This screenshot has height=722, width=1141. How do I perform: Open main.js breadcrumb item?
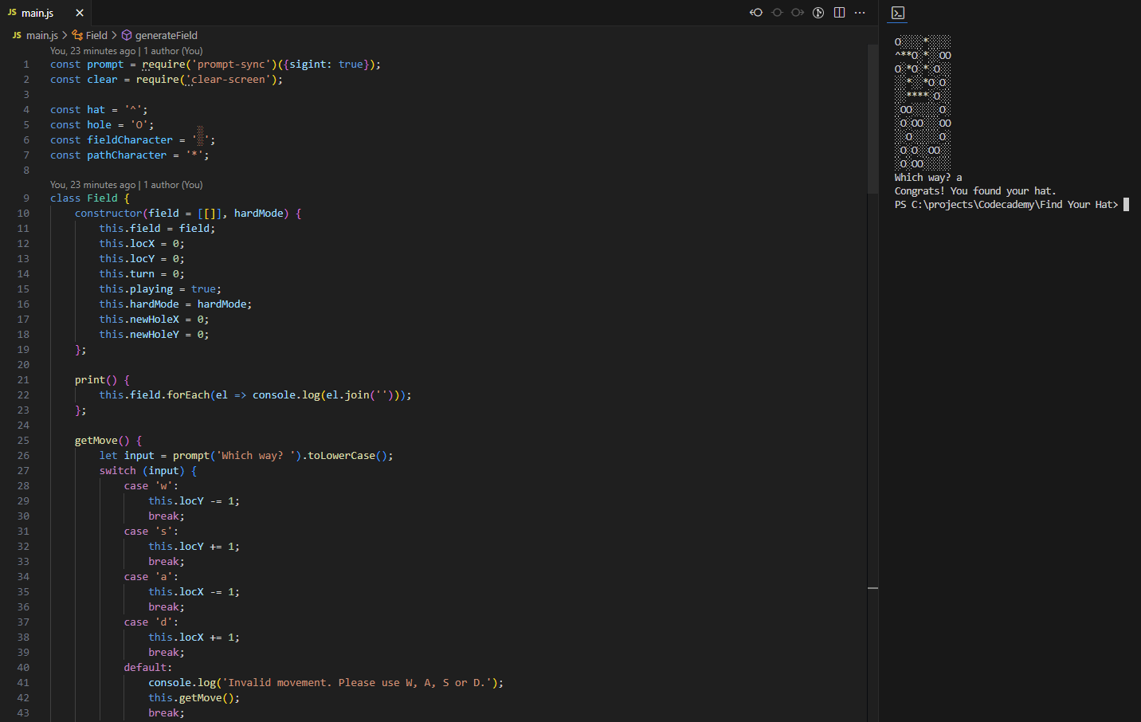(42, 35)
